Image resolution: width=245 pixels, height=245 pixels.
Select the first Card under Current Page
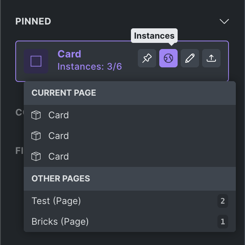click(x=59, y=115)
